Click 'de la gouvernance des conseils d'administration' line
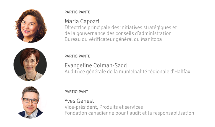This screenshot has width=215, height=127. [x=118, y=33]
